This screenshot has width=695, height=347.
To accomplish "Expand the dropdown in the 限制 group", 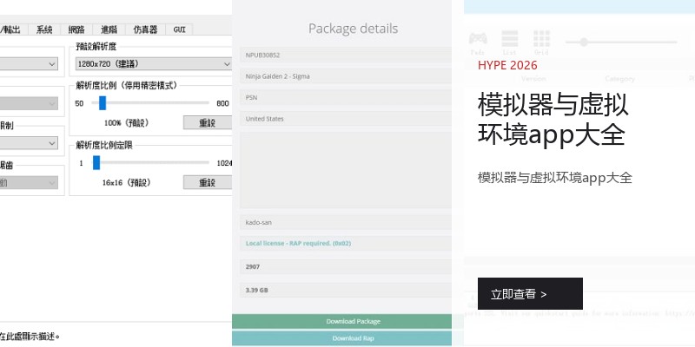I will pyautogui.click(x=29, y=143).
